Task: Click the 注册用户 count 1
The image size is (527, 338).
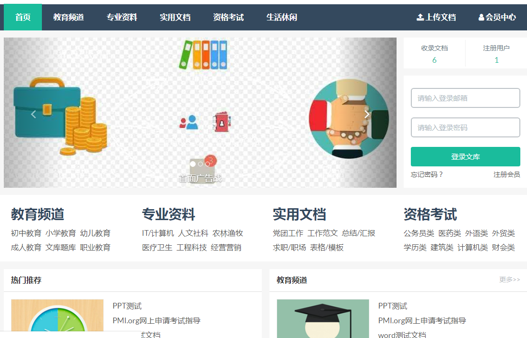Action: click(497, 60)
